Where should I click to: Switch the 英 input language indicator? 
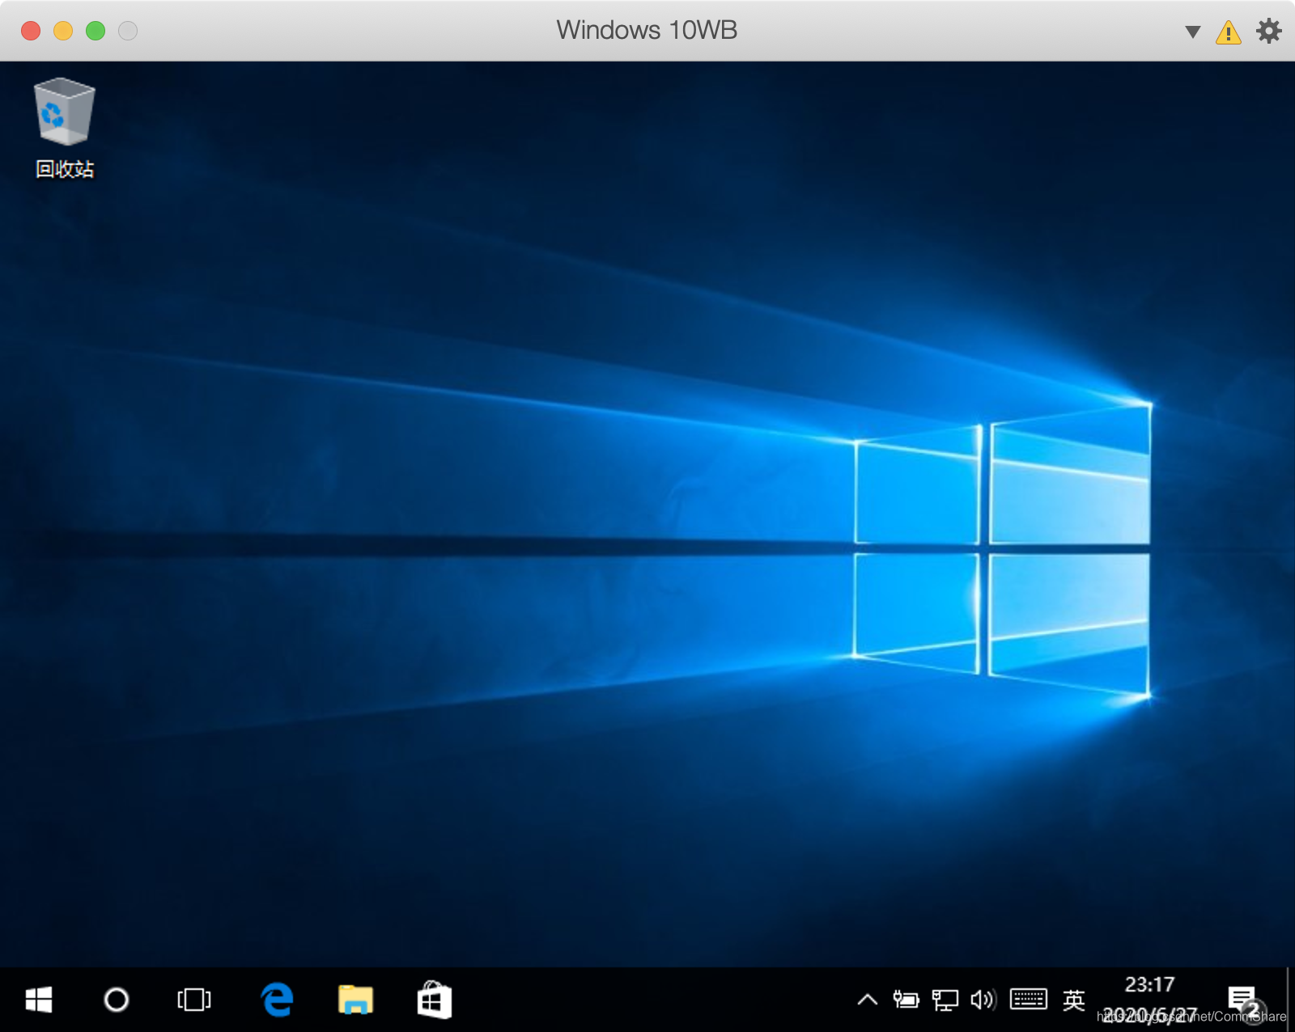coord(1074,1000)
